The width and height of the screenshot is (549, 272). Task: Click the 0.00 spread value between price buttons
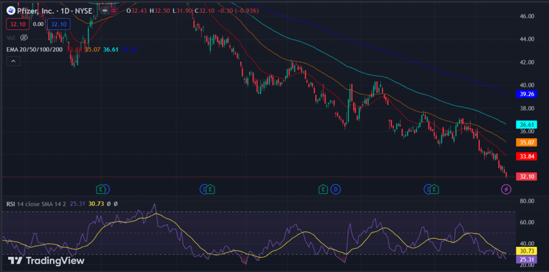click(x=38, y=24)
